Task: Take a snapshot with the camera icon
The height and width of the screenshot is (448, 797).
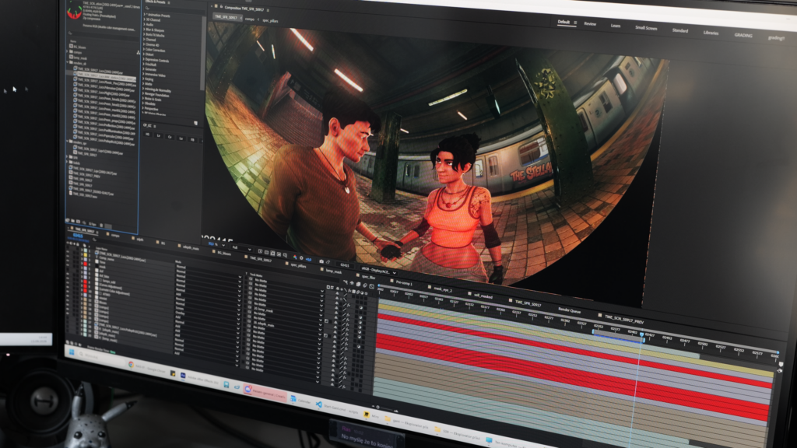Action: pos(321,261)
